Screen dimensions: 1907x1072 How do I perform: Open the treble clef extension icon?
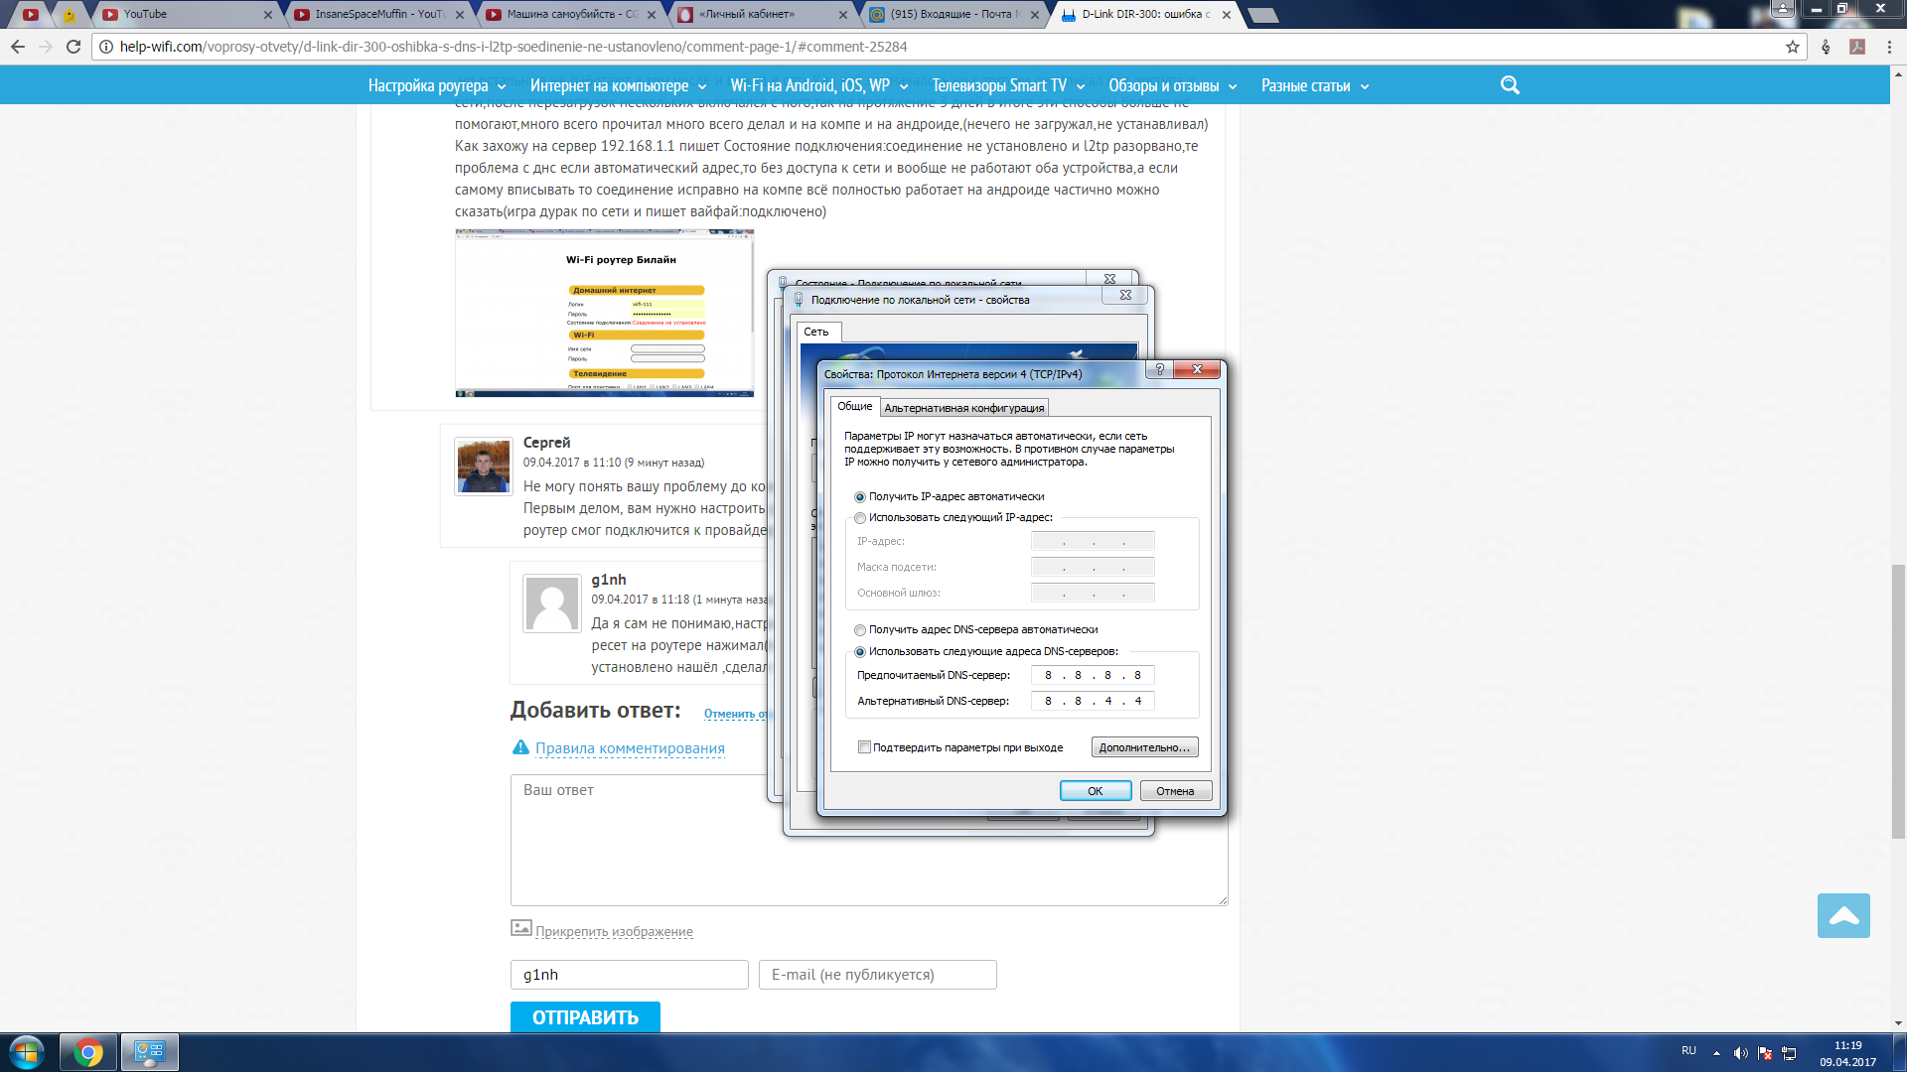click(1826, 47)
